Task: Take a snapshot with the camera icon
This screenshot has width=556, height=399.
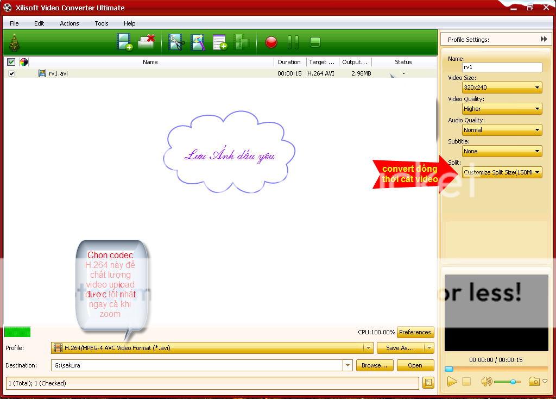Action: click(x=534, y=382)
